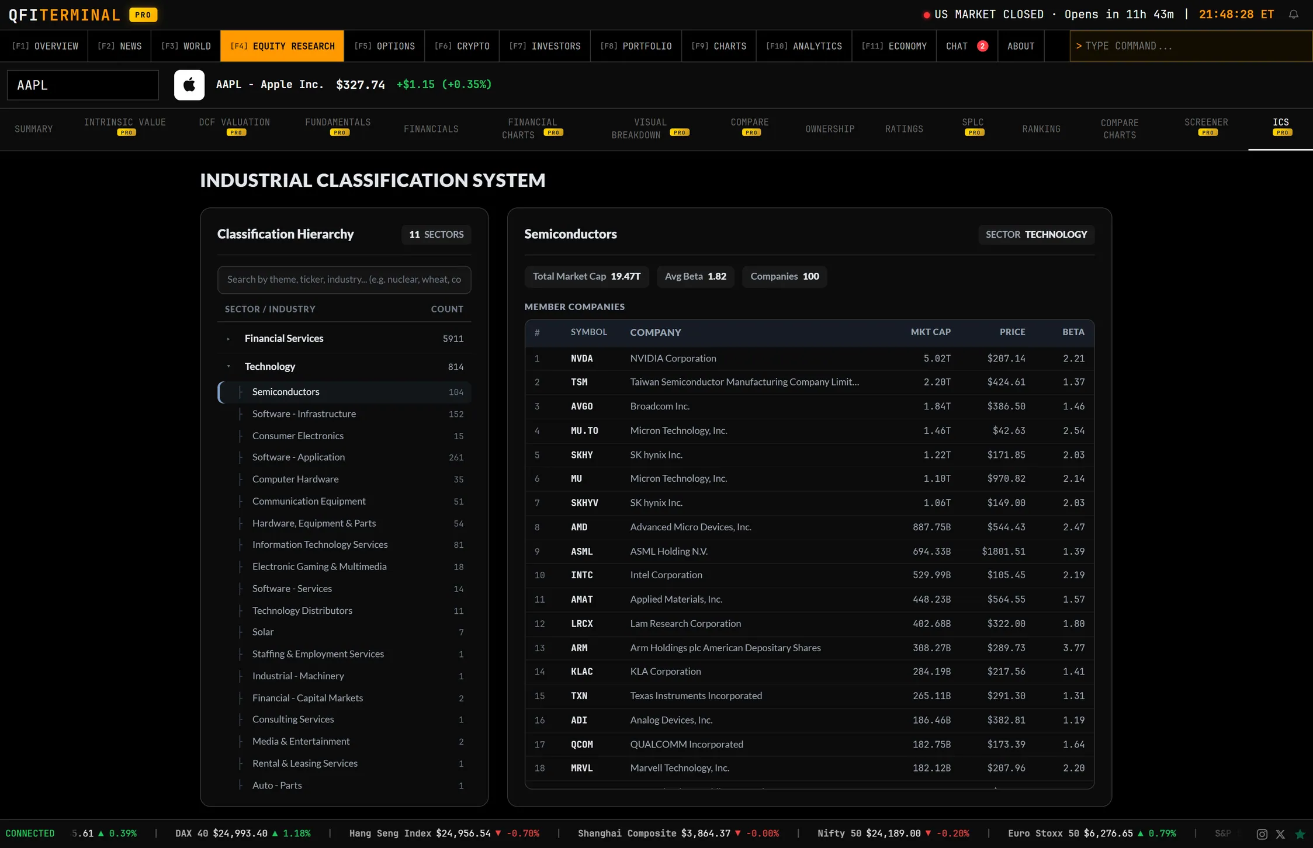The width and height of the screenshot is (1313, 848).
Task: Open the DCF Valuation sub-tab
Action: coord(234,128)
